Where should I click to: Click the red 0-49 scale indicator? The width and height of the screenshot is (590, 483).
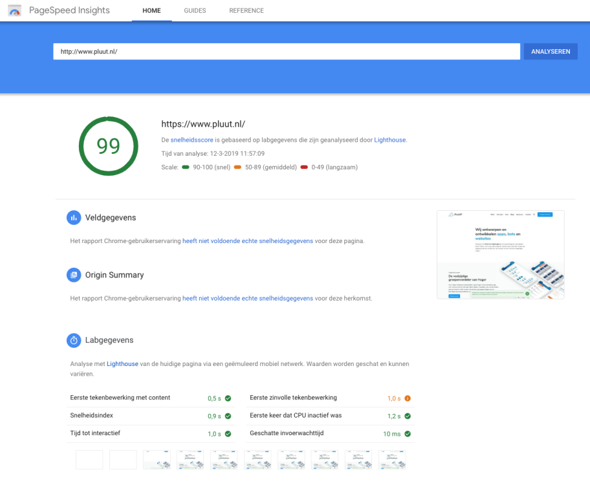click(304, 167)
